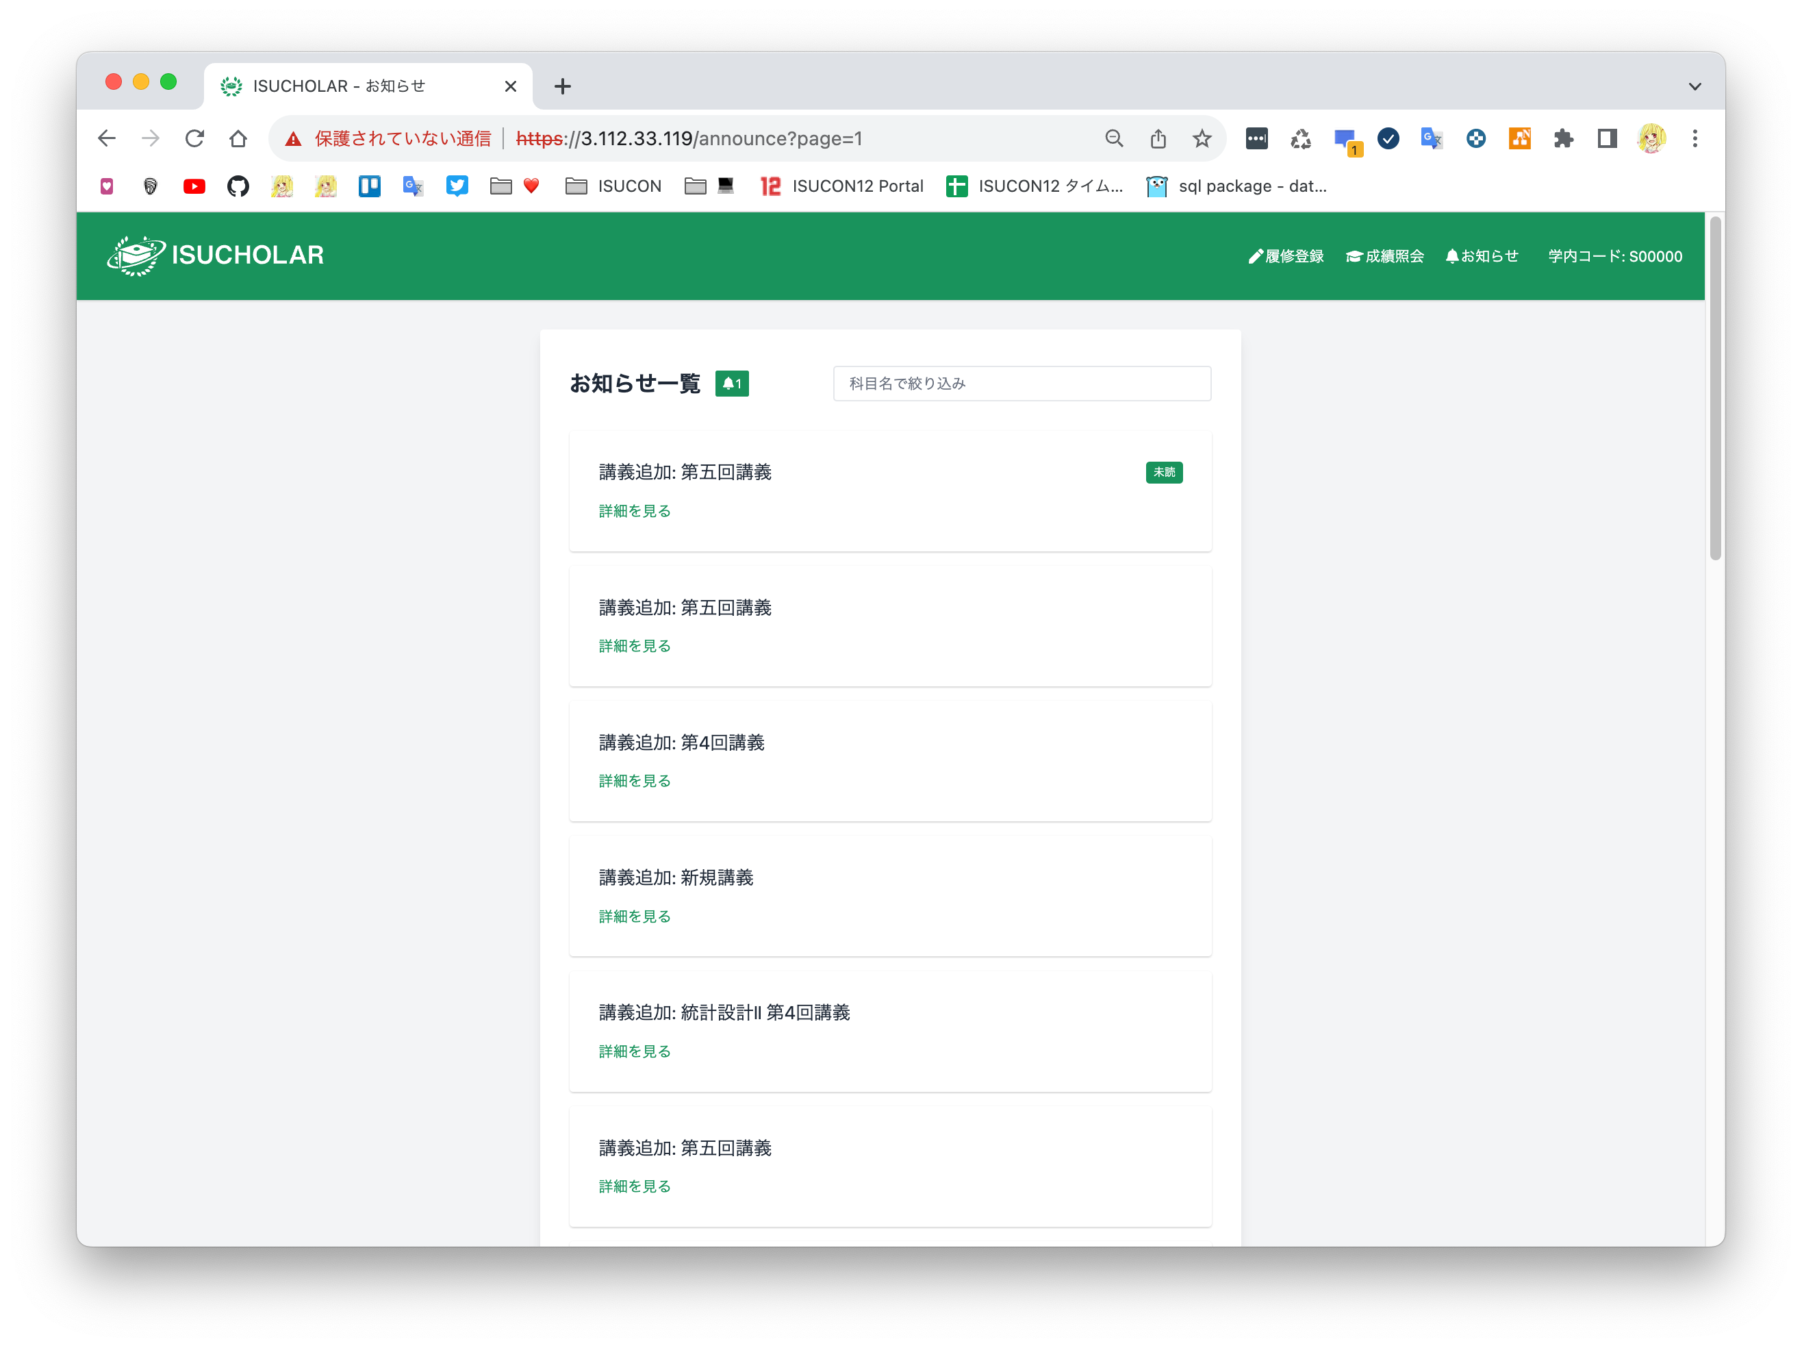The image size is (1802, 1348).
Task: Bookmark this page with the star icon
Action: [x=1202, y=138]
